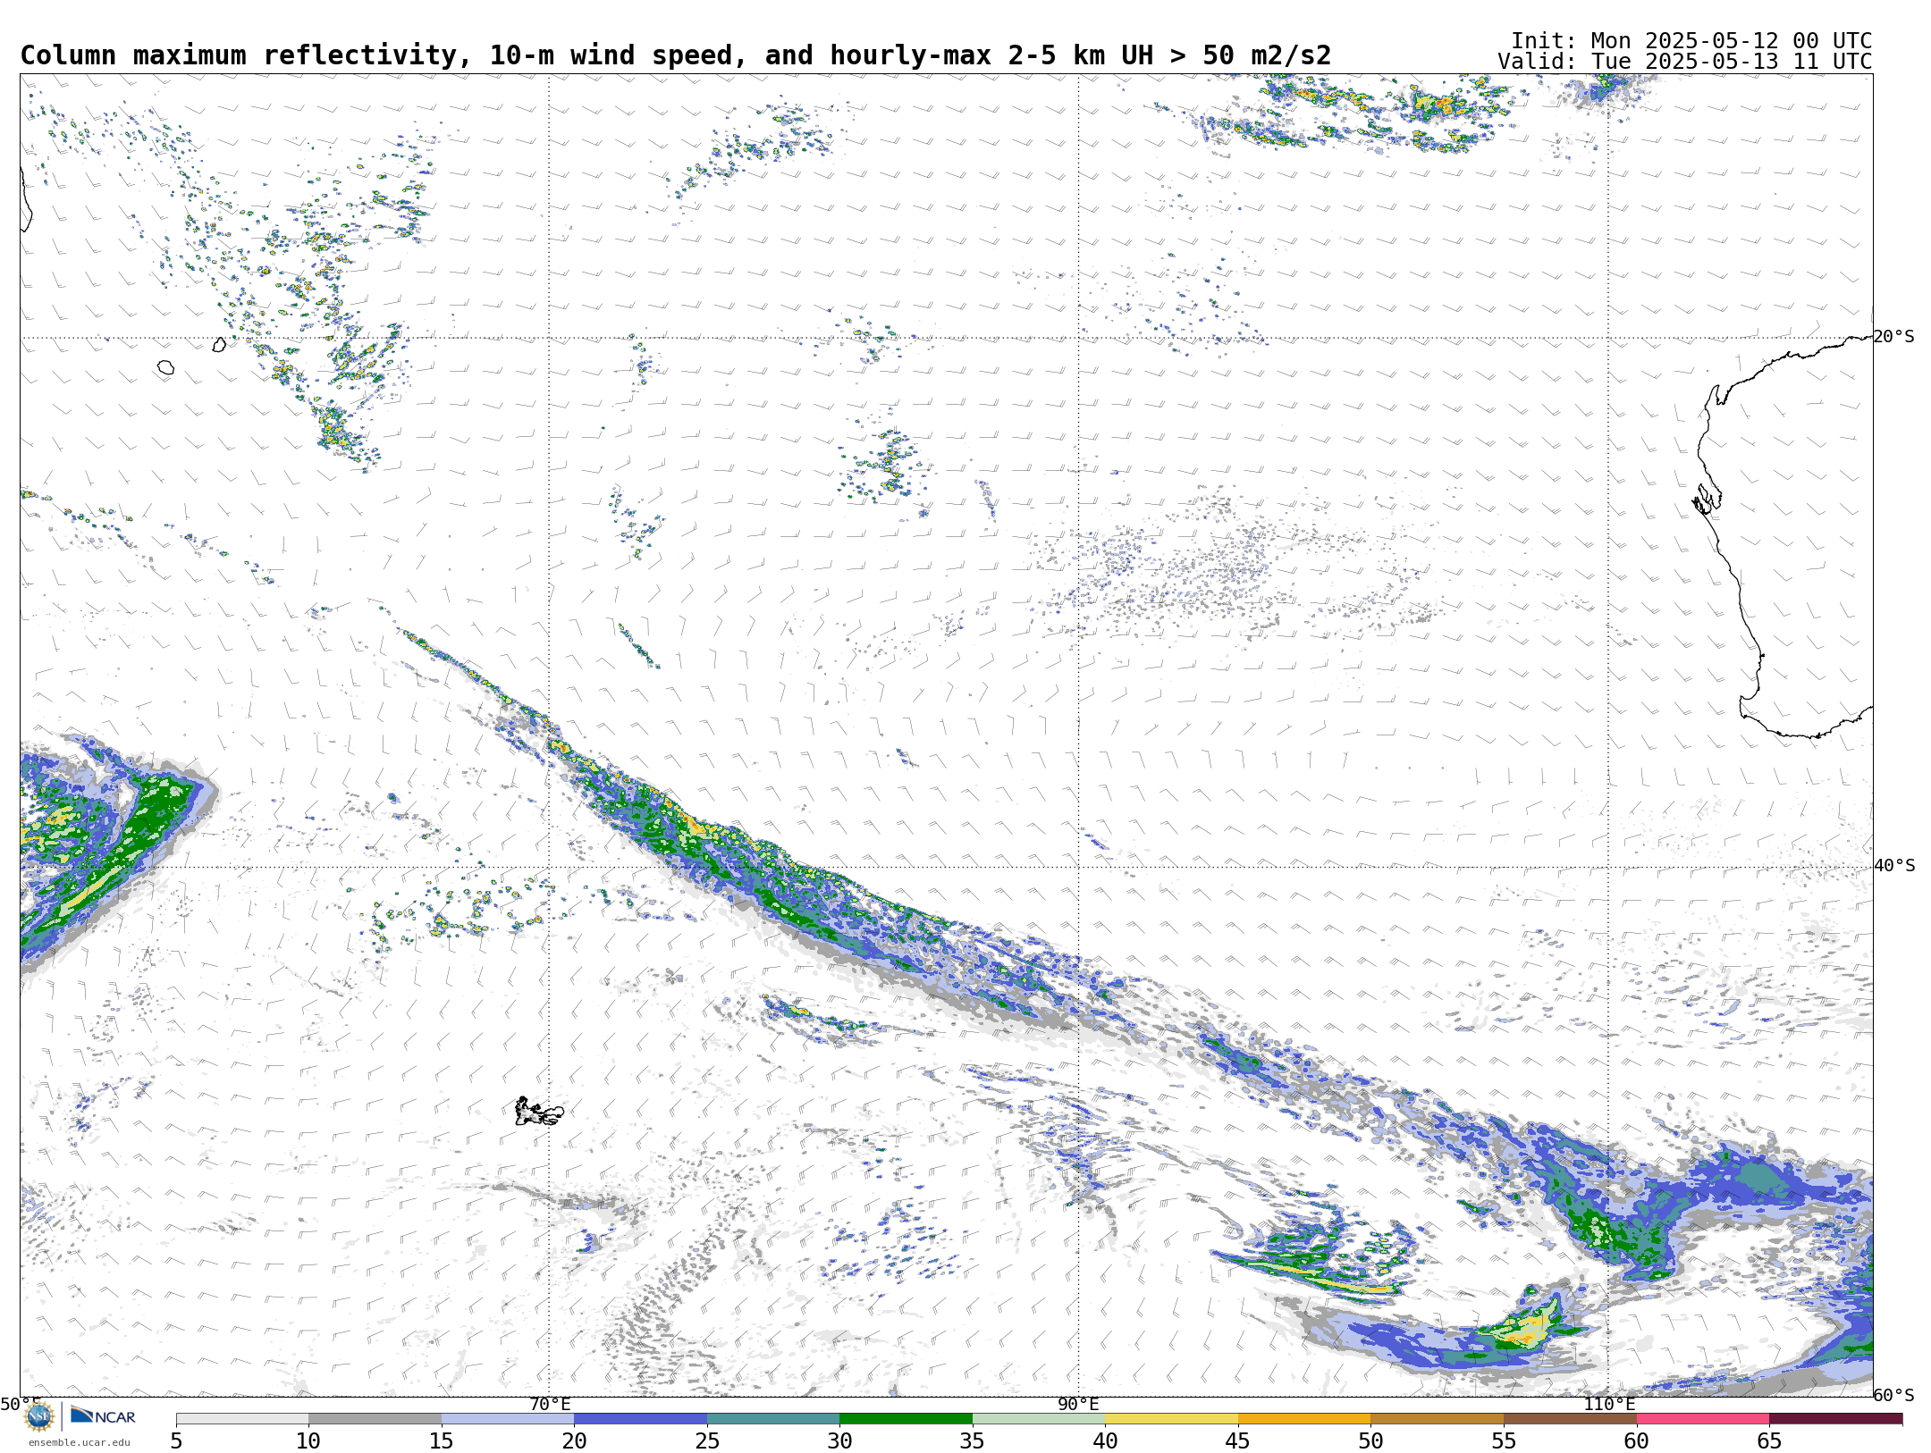Click the colorbar tick label 35
This screenshot has height=1453, width=1931.
(973, 1440)
